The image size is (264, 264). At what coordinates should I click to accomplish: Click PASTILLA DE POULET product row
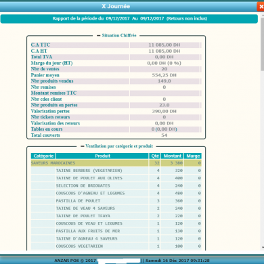point(116,201)
